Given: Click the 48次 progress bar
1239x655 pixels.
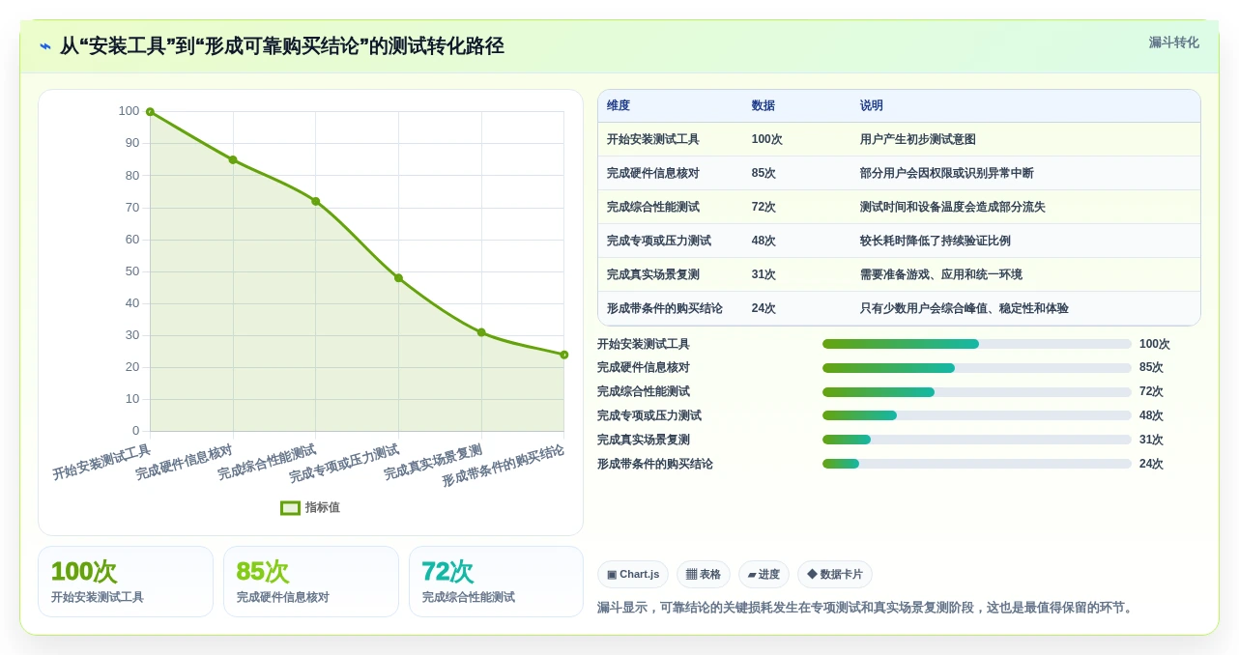Looking at the screenshot, I should (x=977, y=416).
